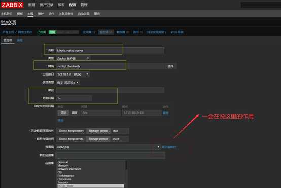Open the Zabbix 客户端 type dropdown
This screenshot has height=188, width=281.
pos(73,58)
